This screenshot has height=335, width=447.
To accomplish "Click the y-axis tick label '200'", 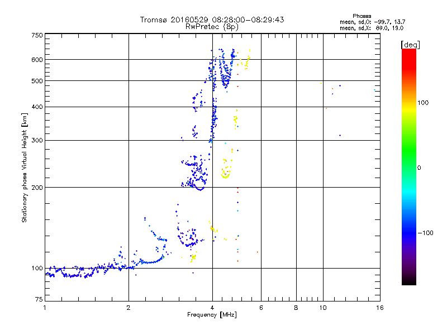I will click(x=37, y=188).
